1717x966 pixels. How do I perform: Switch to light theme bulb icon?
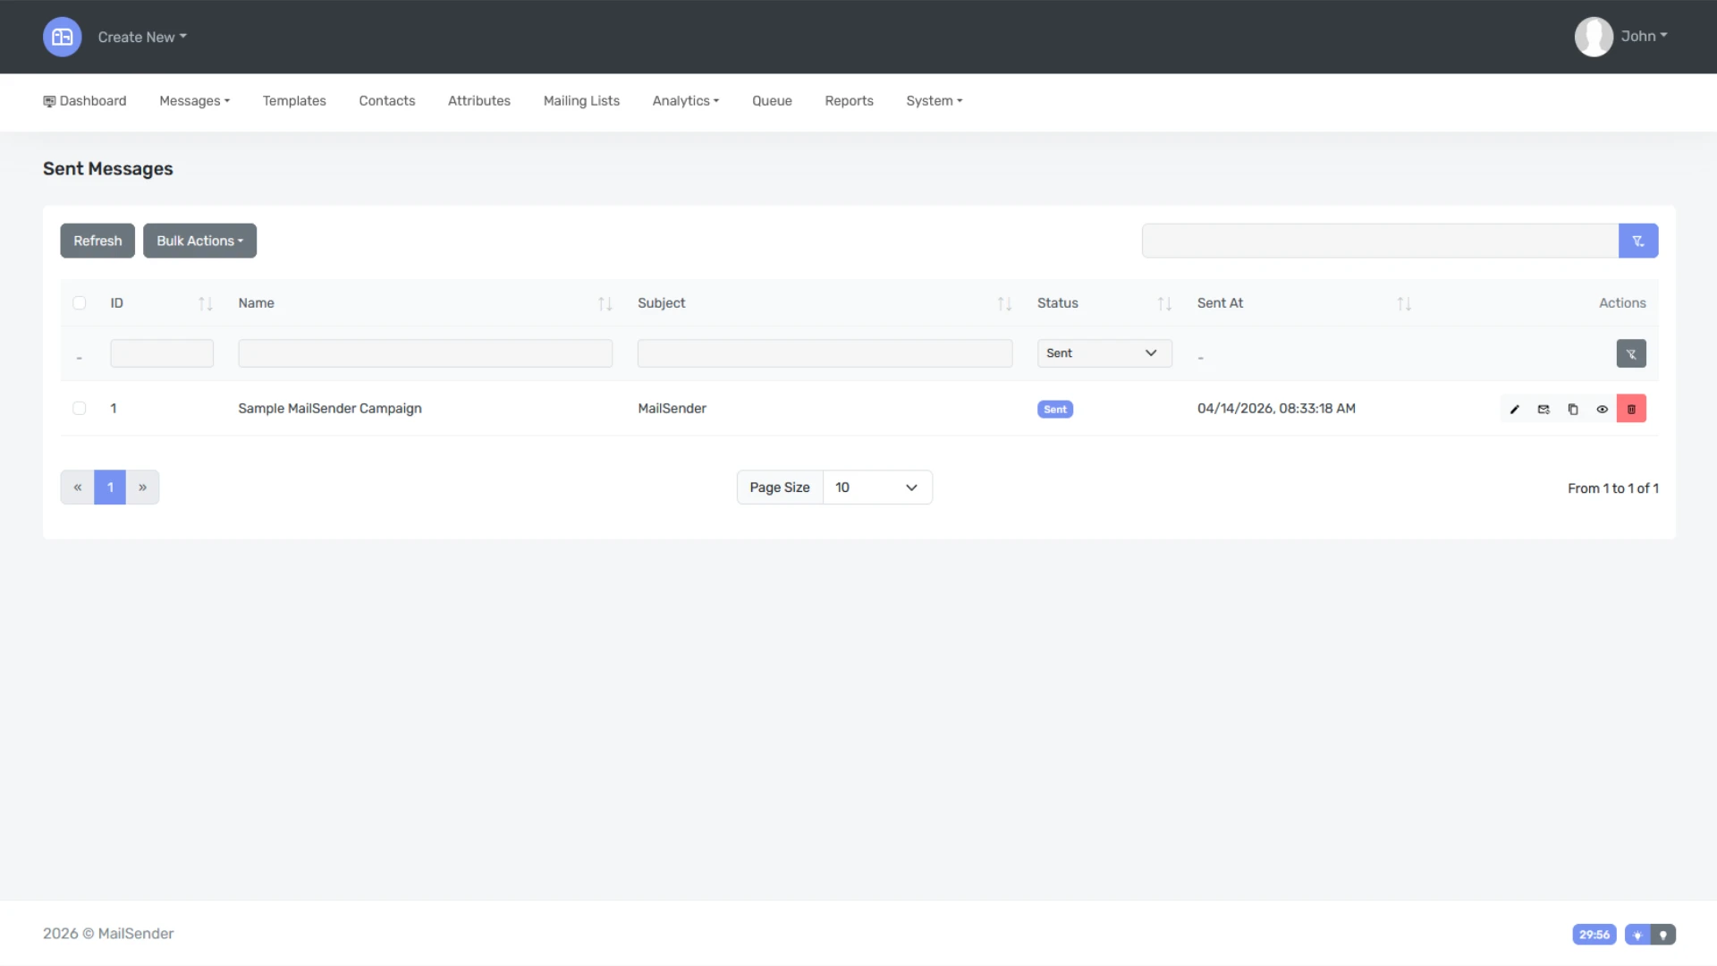1637,935
